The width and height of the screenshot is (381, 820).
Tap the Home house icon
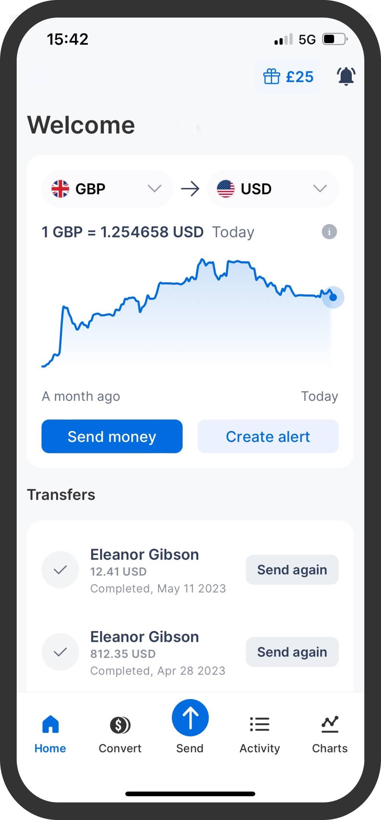[50, 724]
